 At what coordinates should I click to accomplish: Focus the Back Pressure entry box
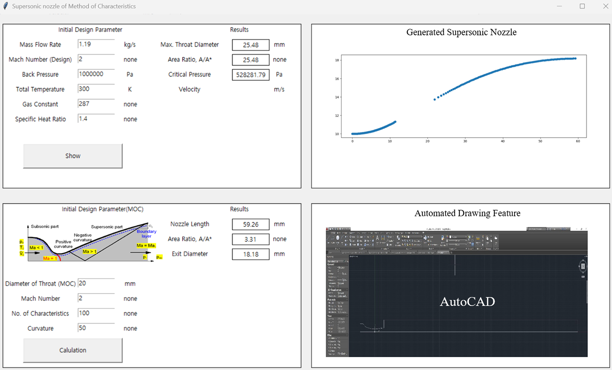(x=96, y=74)
